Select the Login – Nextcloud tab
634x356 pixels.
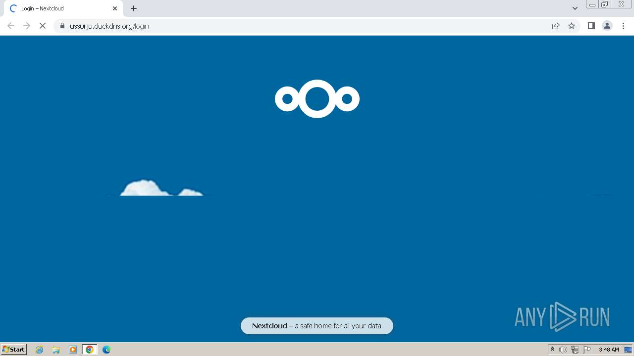63,8
